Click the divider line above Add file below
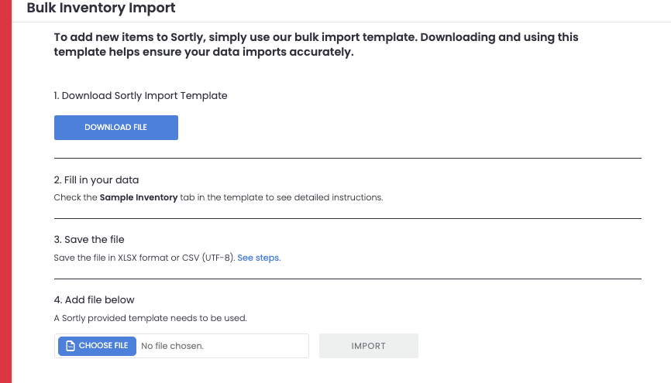 click(x=347, y=279)
